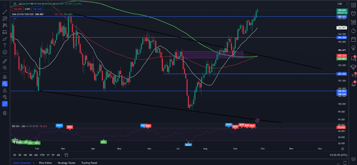Open the Strategy Tester tab
This screenshot has width=357, height=165.
tap(66, 163)
